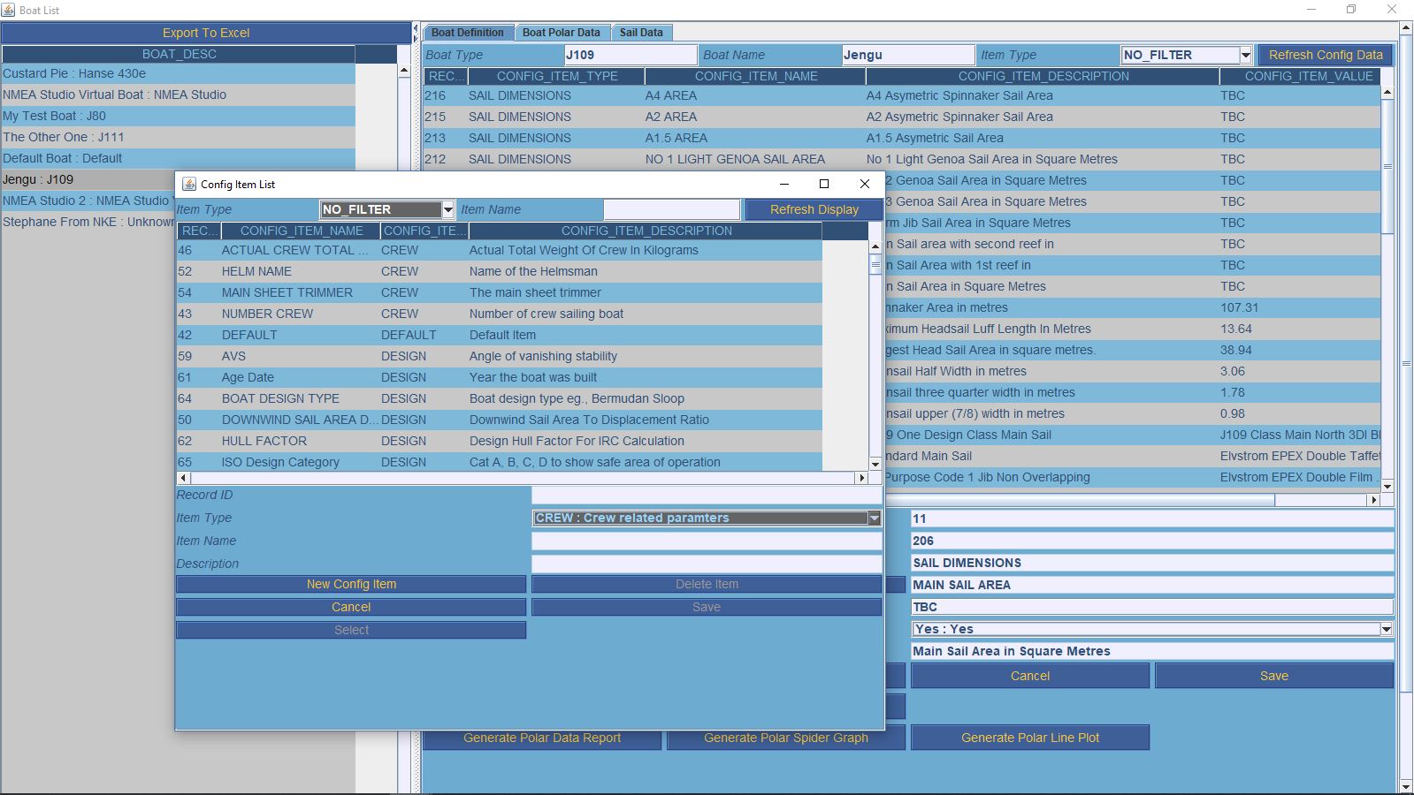Click the scroll up arrow in the boat list

click(404, 71)
